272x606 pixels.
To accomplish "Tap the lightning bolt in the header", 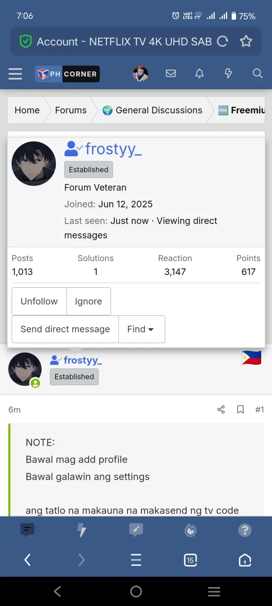I will (x=229, y=73).
